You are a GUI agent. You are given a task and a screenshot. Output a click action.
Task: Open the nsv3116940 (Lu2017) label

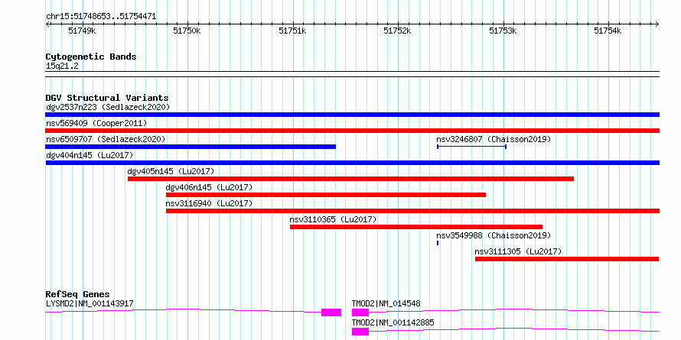[210, 203]
